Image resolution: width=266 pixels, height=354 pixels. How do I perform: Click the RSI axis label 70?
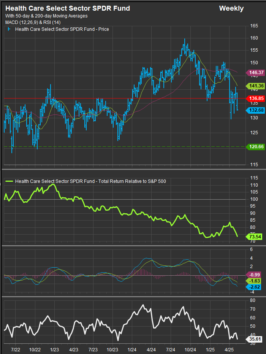(x=253, y=309)
